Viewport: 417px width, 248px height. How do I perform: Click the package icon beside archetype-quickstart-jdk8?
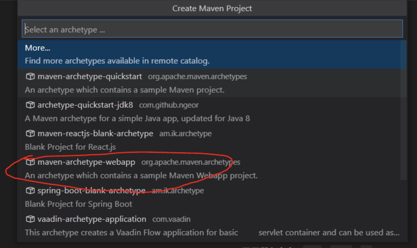(30, 105)
